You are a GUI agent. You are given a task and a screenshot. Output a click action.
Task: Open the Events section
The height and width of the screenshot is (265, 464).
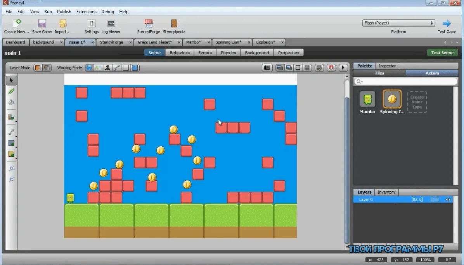[205, 53]
